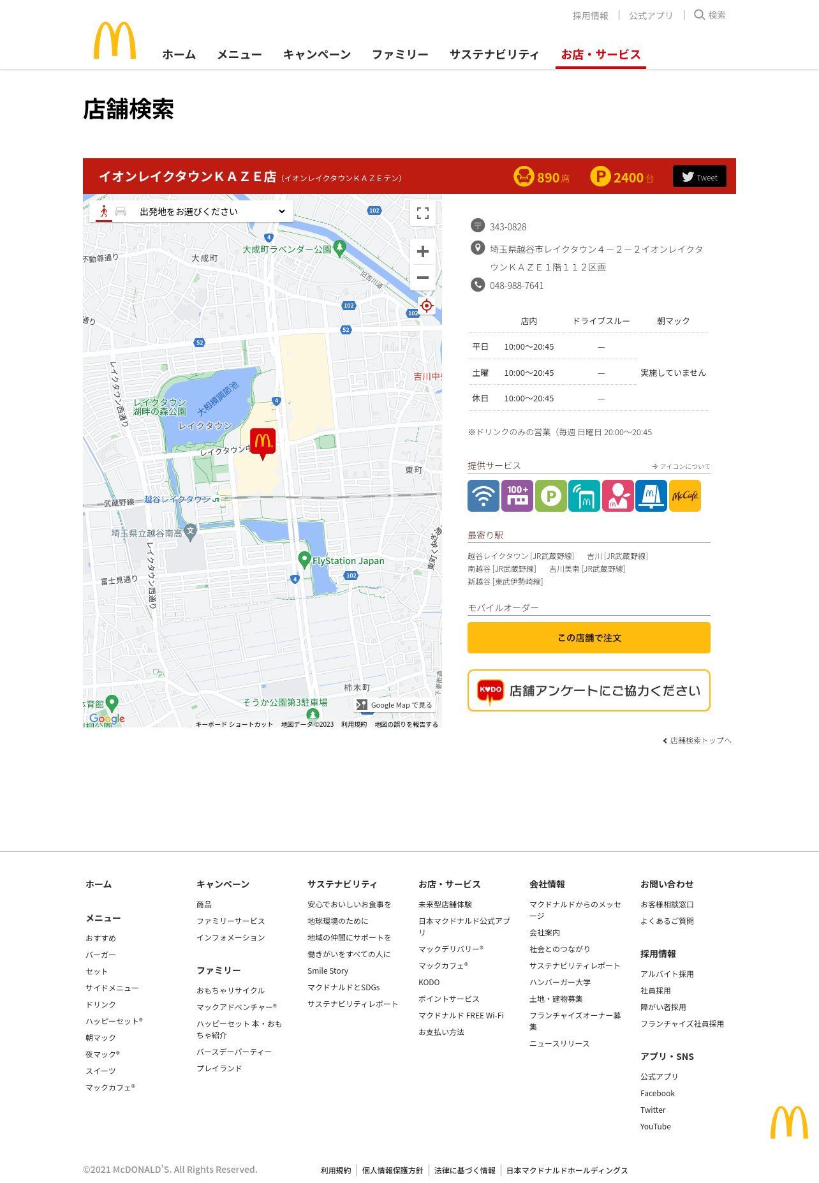Click the McDonald's golden arches logo in header
Image resolution: width=819 pixels, height=1183 pixels.
click(x=115, y=40)
